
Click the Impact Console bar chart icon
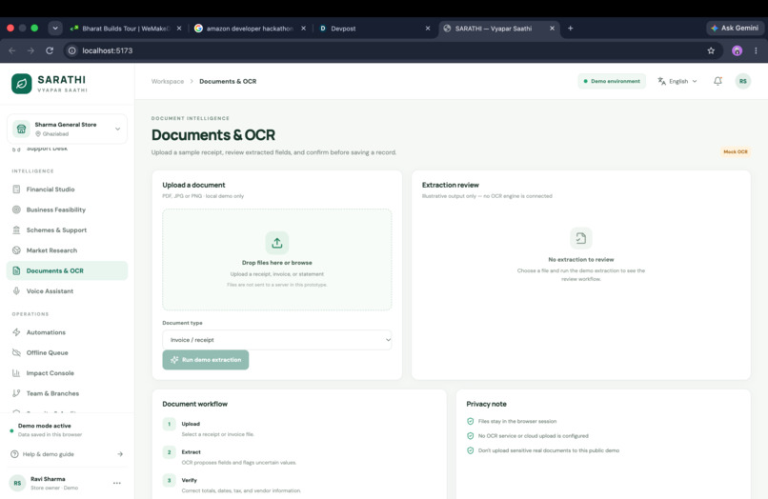click(16, 373)
